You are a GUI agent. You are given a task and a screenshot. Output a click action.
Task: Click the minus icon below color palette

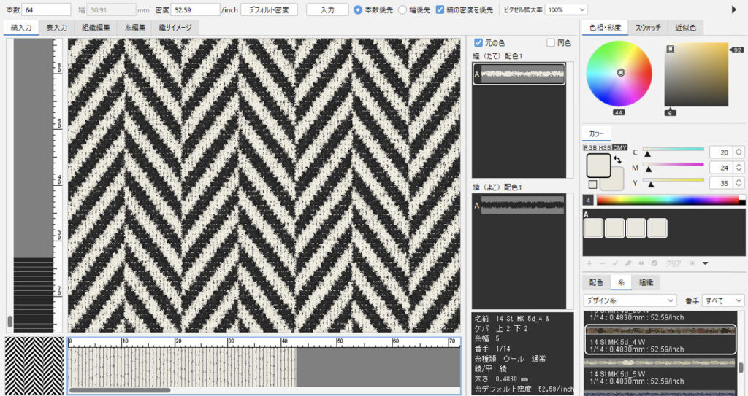(601, 263)
